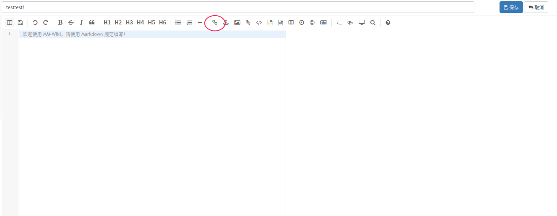
Task: Insert a horizontal rule
Action: coord(200,22)
